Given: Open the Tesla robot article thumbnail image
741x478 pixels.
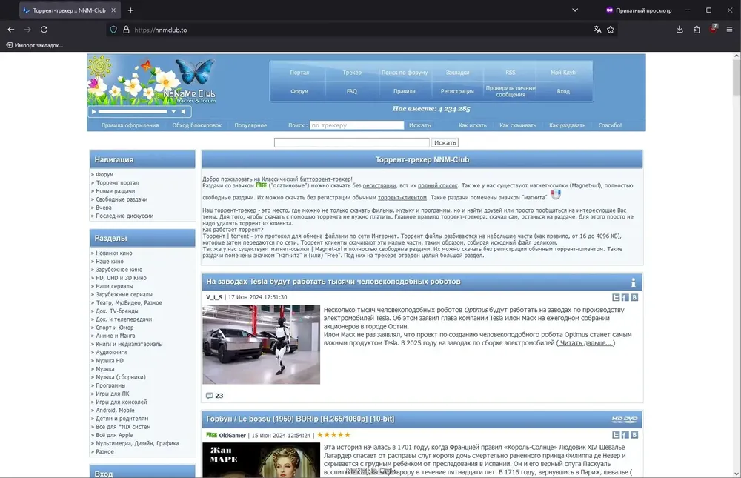Looking at the screenshot, I should coord(262,345).
